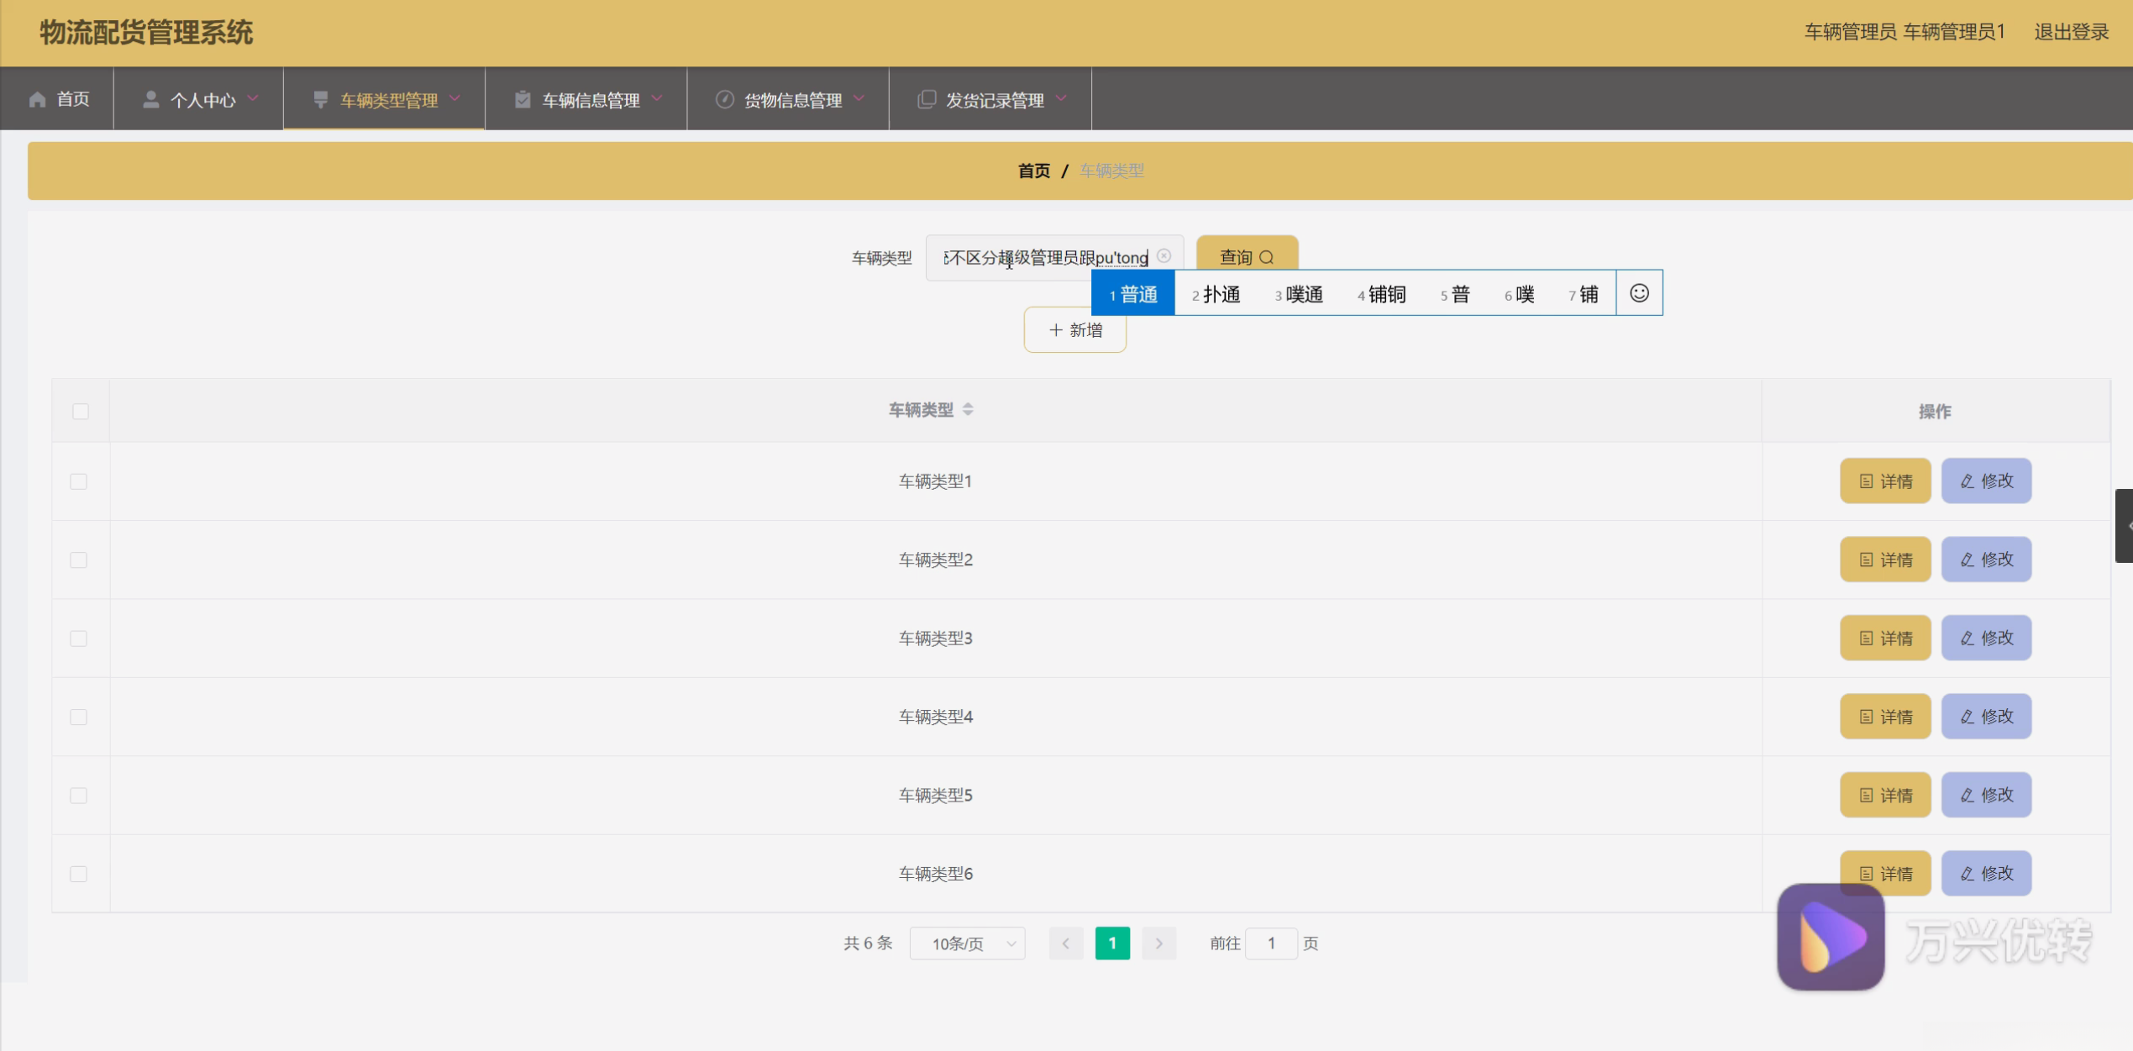Click the emoji smiley in the IME bar
The height and width of the screenshot is (1051, 2133).
point(1638,293)
